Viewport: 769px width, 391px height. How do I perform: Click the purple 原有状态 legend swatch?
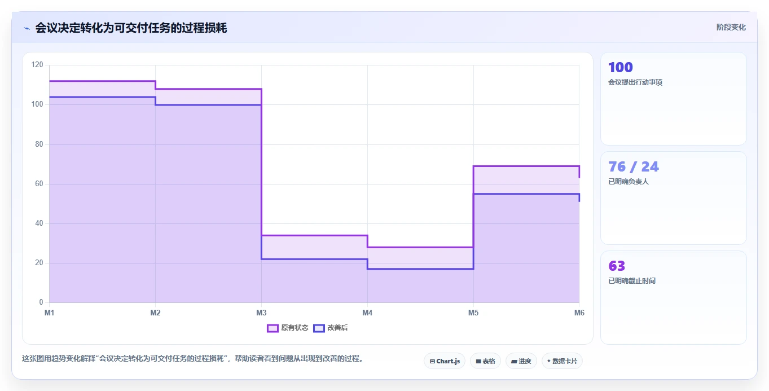click(x=273, y=328)
